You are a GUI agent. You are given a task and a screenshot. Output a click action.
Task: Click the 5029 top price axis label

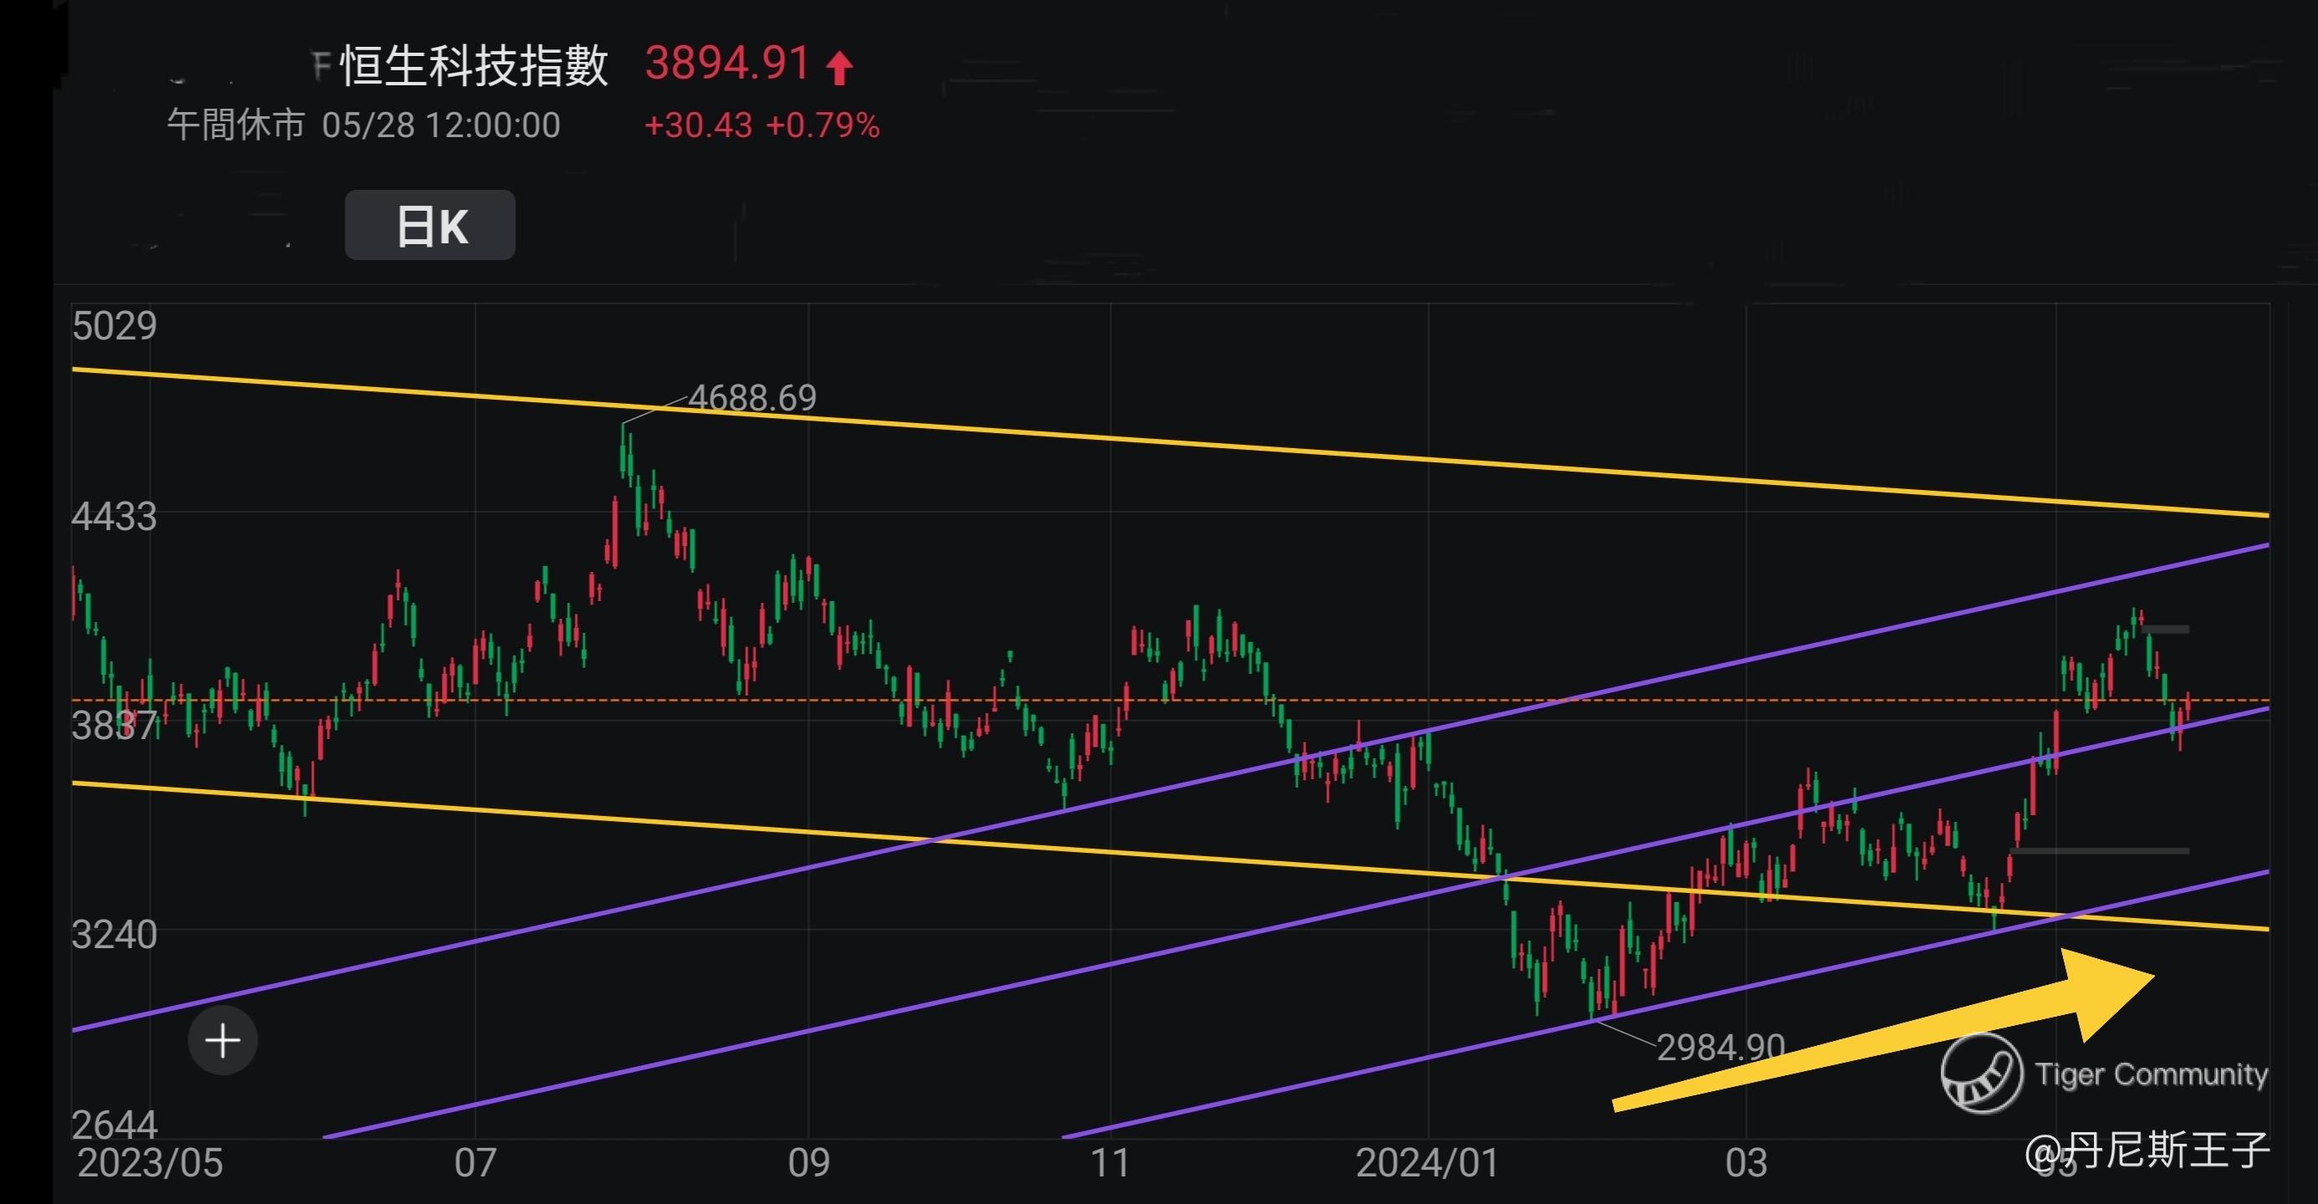(x=115, y=326)
